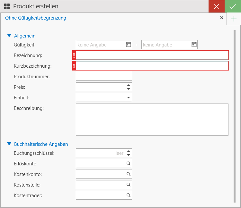This screenshot has width=241, height=208.
Task: Select the Ohne Gültigkeitsbegrenzung tab
Action: 36,18
